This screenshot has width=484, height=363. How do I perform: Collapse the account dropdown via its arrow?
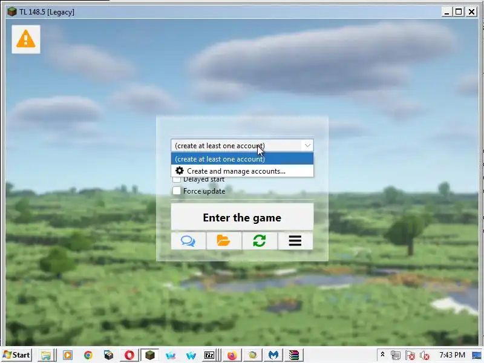[x=307, y=145]
